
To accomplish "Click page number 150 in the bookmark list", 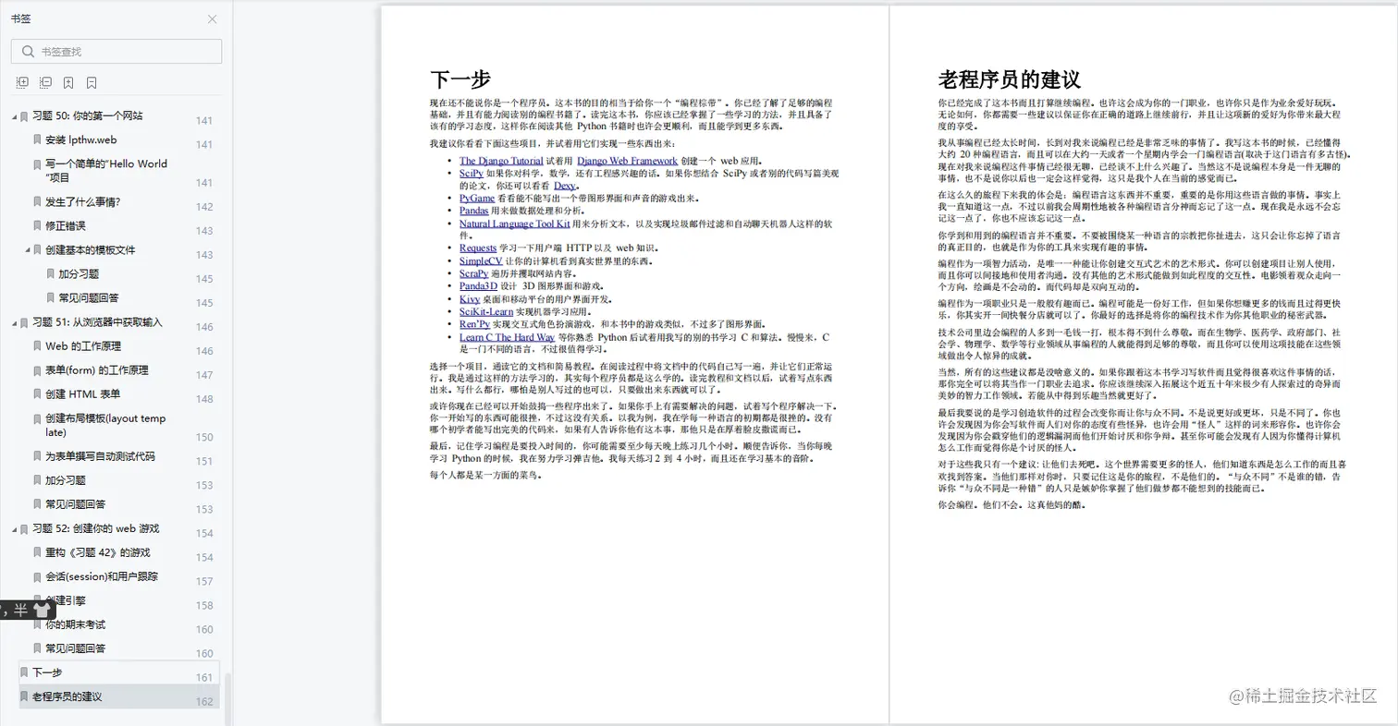I will [204, 438].
